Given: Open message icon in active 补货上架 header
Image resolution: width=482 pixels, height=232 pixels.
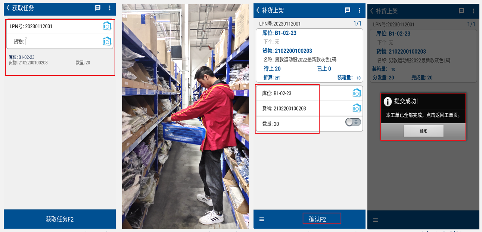Looking at the screenshot, I should [348, 10].
